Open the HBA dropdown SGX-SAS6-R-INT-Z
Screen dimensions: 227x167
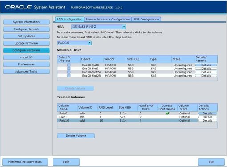pos(98,27)
